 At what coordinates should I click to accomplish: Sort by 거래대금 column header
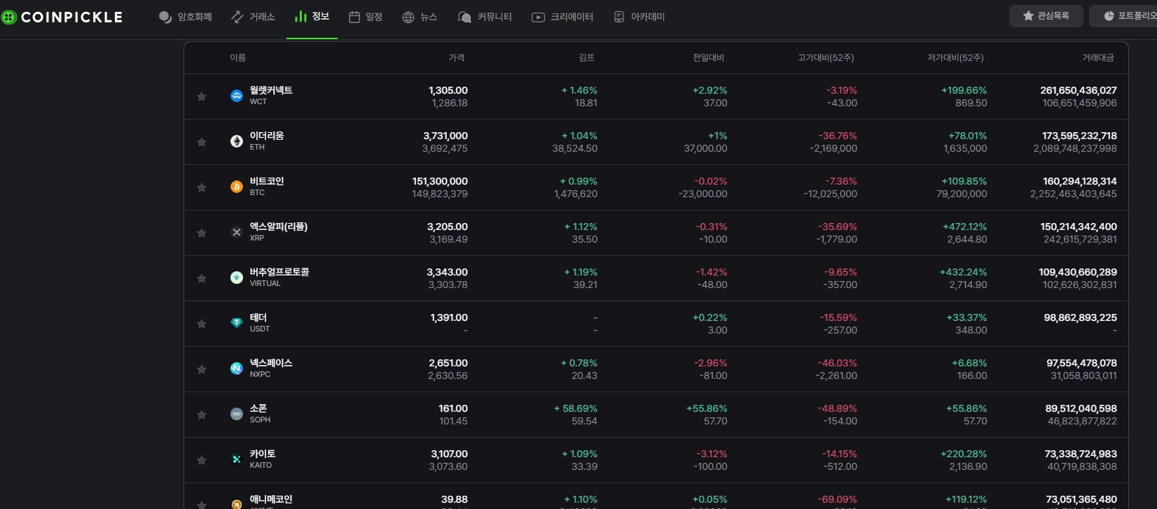(1098, 57)
